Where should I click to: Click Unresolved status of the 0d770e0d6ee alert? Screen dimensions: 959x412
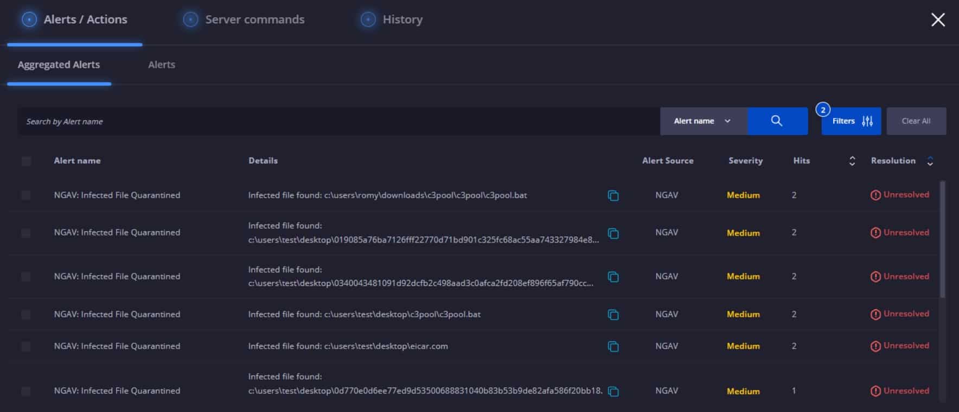coord(900,391)
